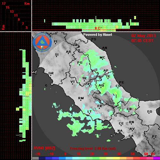Click the 0 C° freezing line label
The height and width of the screenshot is (160, 160).
[x=98, y=28]
